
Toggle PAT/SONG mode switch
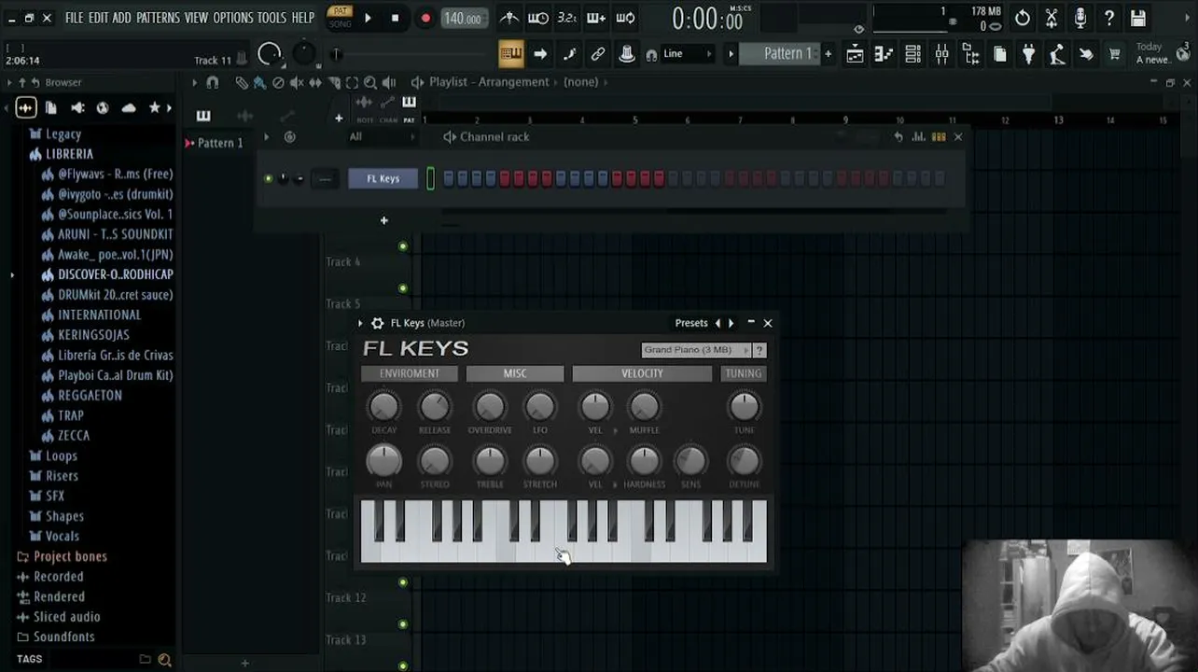[x=341, y=17]
